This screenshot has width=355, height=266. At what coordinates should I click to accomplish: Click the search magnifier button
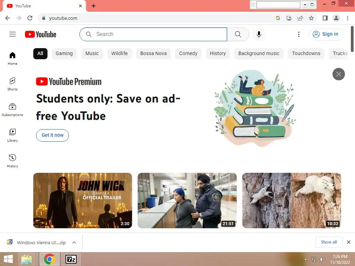[x=238, y=34]
